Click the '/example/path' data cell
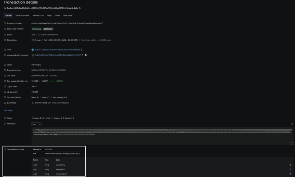Screen dimensions: 295x177 [x=61, y=174]
